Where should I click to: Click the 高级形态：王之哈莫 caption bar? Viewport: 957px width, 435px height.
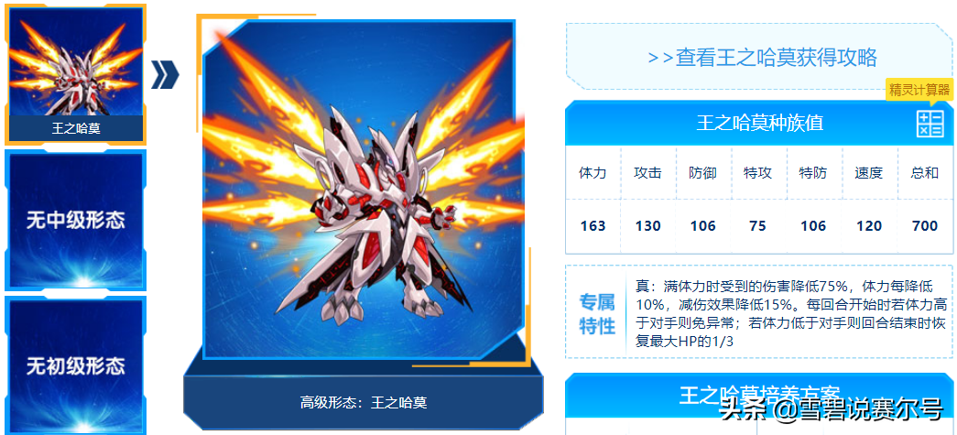364,403
